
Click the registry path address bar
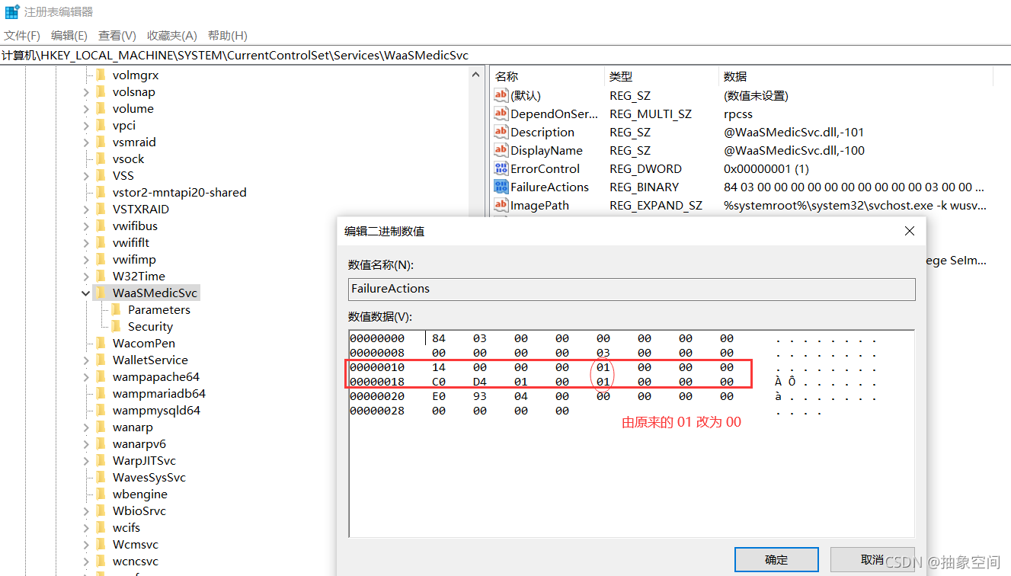pos(505,56)
